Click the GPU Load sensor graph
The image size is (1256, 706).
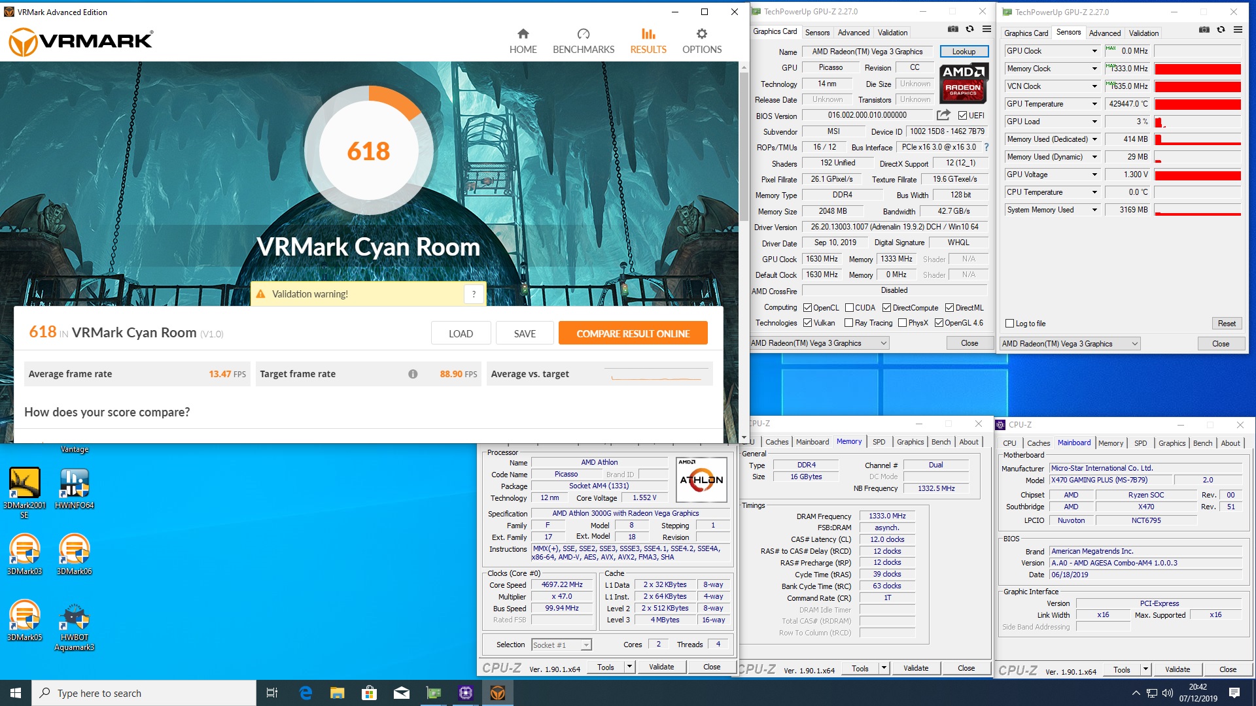pyautogui.click(x=1197, y=122)
